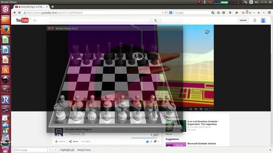Open Microsoft OneNote Tutorial suggestion
Viewport: 273px width, 153px height.
(x=202, y=144)
